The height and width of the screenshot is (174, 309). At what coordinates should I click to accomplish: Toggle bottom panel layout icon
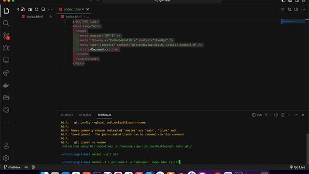290,1
